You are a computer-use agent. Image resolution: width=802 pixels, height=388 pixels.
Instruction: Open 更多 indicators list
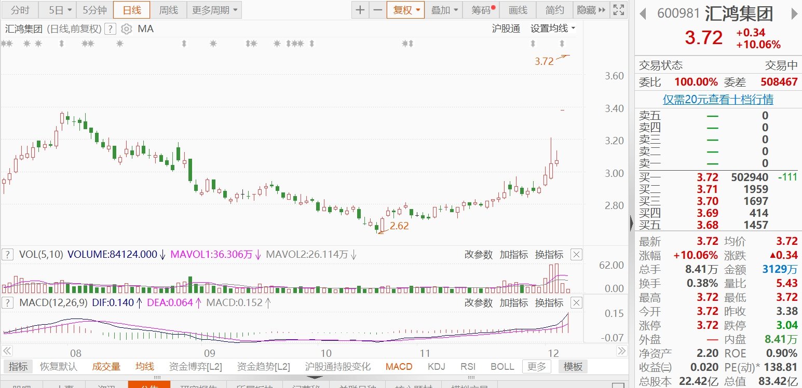coord(536,367)
